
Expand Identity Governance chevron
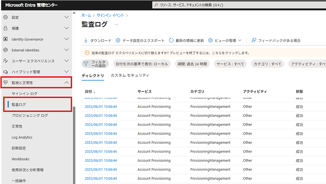tap(67, 39)
